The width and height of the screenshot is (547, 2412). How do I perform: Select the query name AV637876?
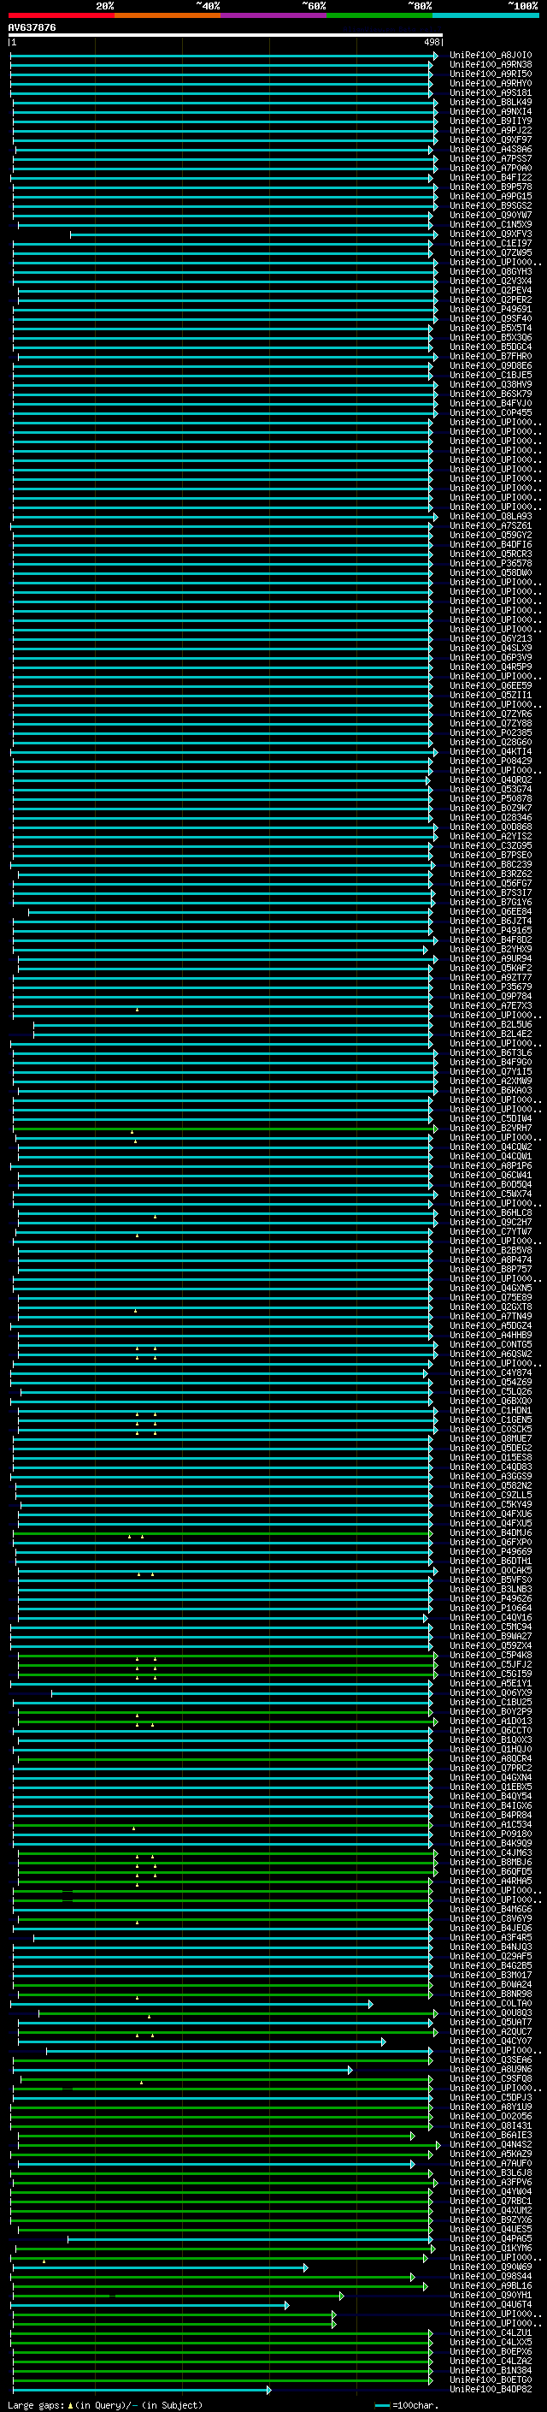32,27
